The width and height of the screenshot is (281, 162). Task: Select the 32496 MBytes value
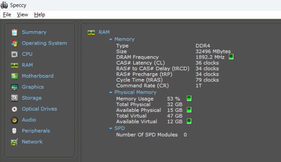point(213,52)
